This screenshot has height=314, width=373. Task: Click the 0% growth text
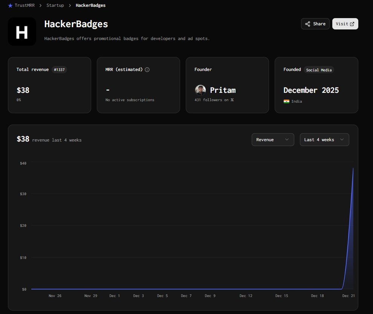[x=19, y=100]
